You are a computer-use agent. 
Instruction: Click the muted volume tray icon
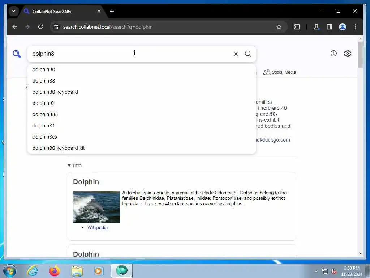334,271
